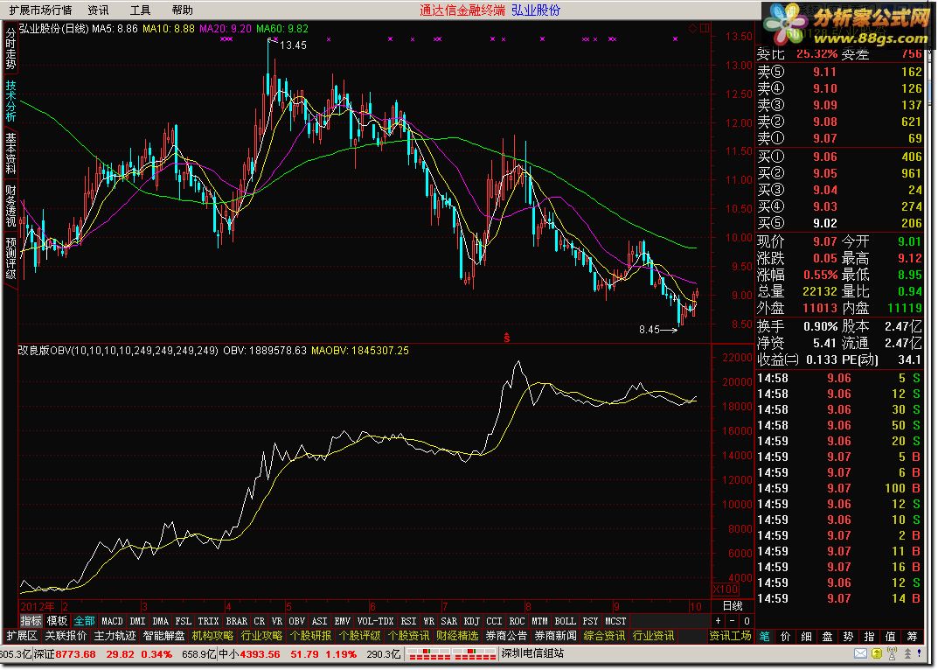The width and height of the screenshot is (938, 670).
Task: Click the up-arrows icon in status bar
Action: coord(907,653)
